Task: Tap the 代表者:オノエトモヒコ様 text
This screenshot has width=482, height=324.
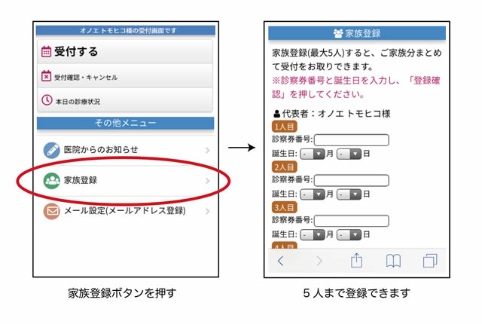Action: [337, 114]
